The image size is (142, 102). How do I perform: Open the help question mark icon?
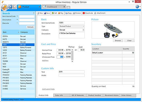click(x=137, y=7)
